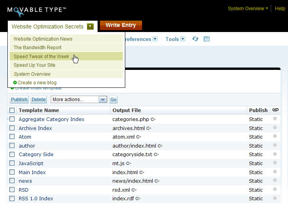
Task: Click the Delete button
Action: point(39,100)
